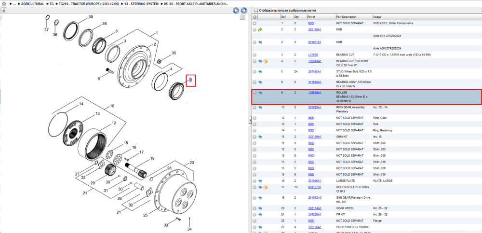Click blue arrow icon for SUN GEAR row
Screen dimensions: 482x233
coord(260,198)
